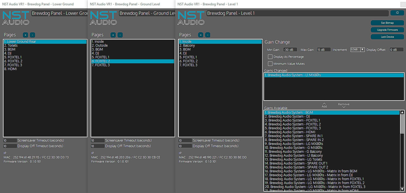Click Screensaver Timeout field in Ground Level window
This screenshot has height=193, width=406.
[x=98, y=140]
